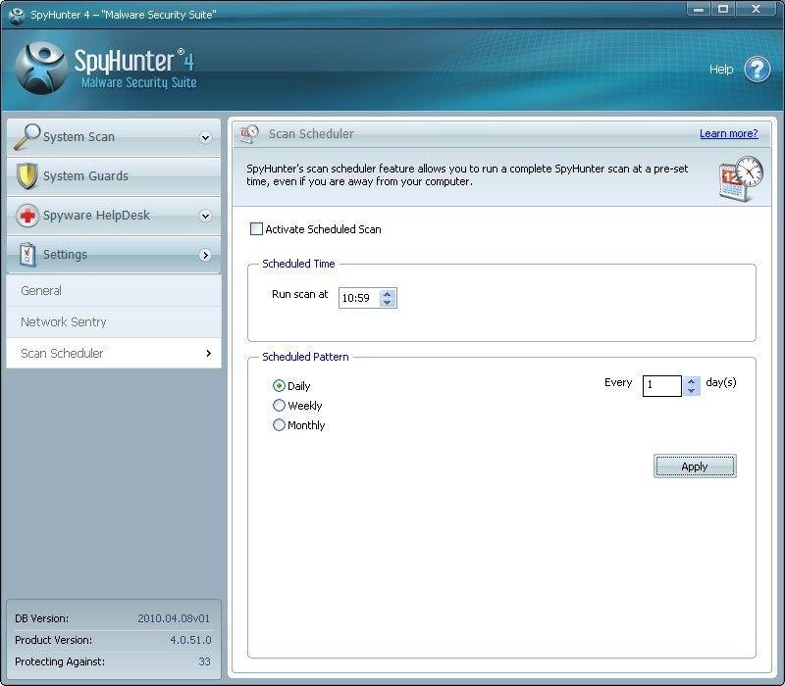
Task: Click the Scan Scheduler arrow indicator
Action: click(209, 353)
